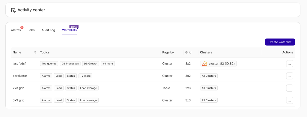Open the actions menu for 2x3 grid
Viewport: 307px width, 117px height.
290,88
